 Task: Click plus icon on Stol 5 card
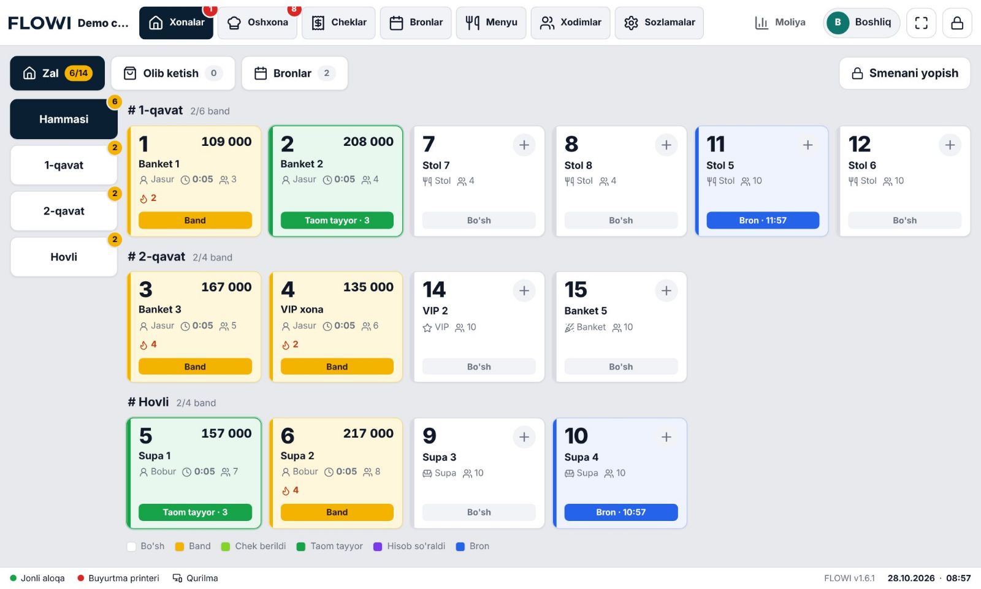click(808, 145)
